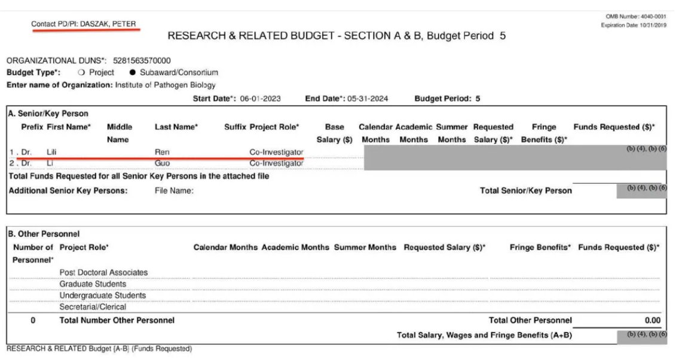Click the Dr. prefix in row 1
The image size is (679, 364).
coord(26,152)
